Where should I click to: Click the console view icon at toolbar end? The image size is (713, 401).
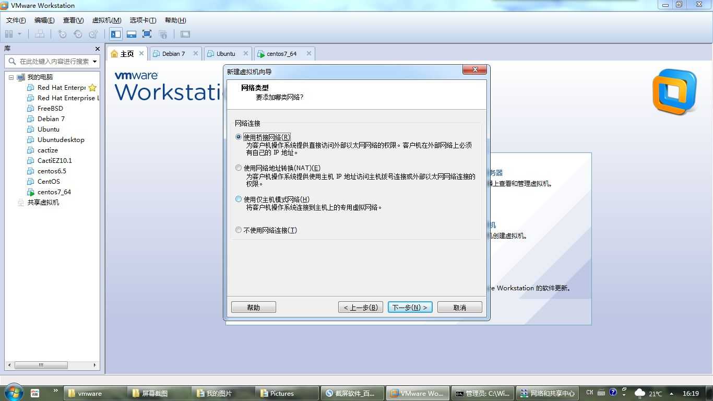click(185, 34)
